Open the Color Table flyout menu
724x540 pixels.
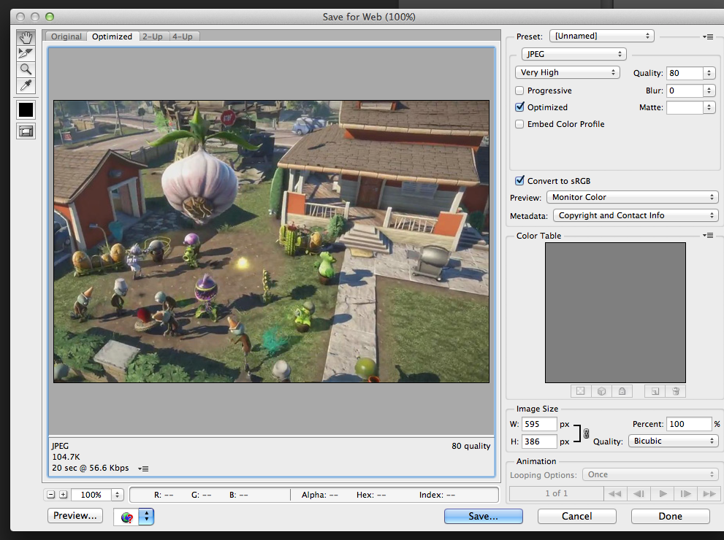(708, 236)
